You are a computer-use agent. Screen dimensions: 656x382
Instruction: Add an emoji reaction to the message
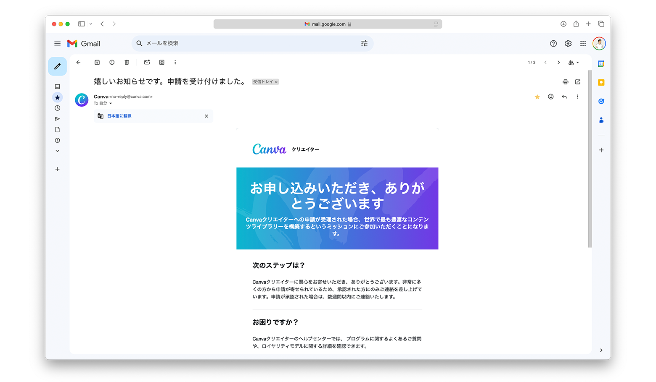pyautogui.click(x=551, y=97)
